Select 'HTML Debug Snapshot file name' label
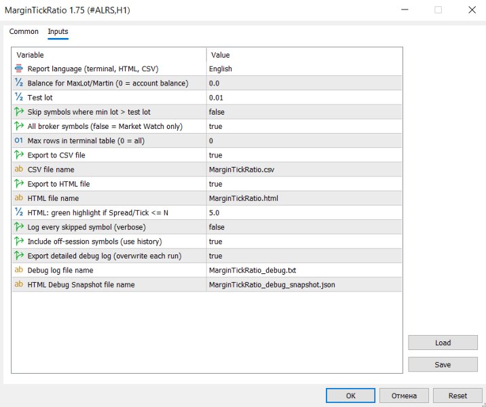The width and height of the screenshot is (486, 407). [81, 285]
